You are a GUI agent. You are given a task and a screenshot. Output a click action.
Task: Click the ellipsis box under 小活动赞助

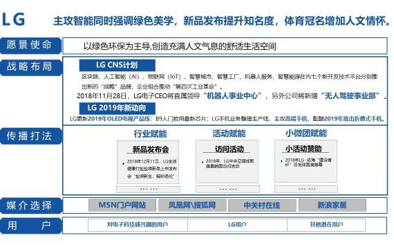(x=306, y=189)
